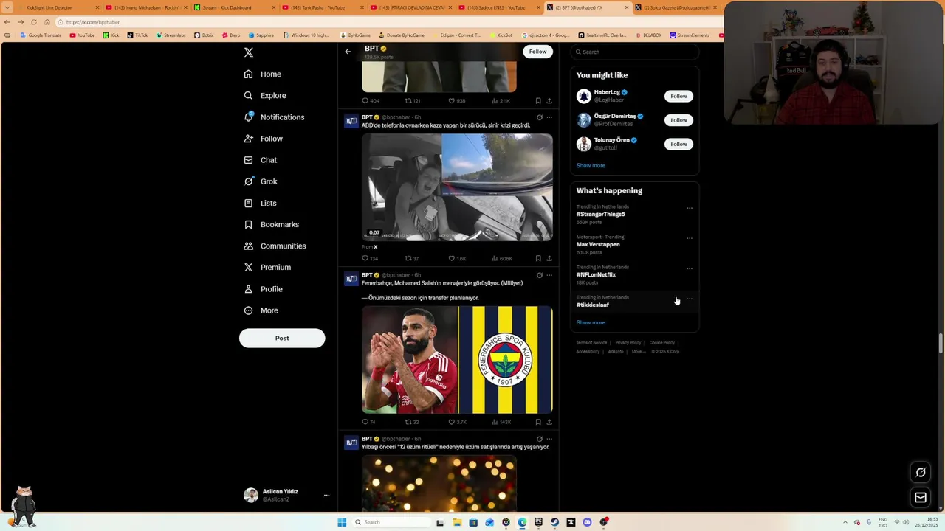945x531 pixels.
Task: Click the X logo in the sidebar
Action: point(249,52)
